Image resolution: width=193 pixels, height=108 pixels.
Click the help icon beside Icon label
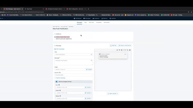59,85
